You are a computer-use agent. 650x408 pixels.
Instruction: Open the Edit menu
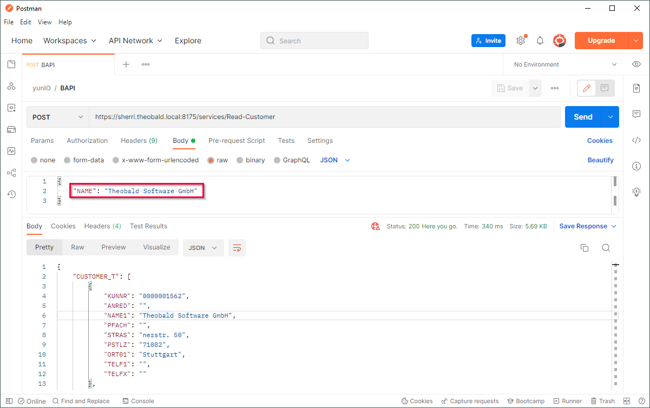25,22
